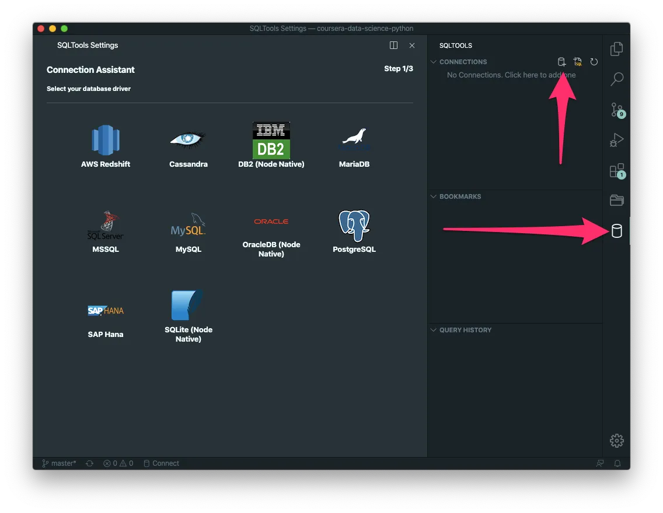
Task: Click the 'Select your database driver' text
Action: click(x=88, y=89)
